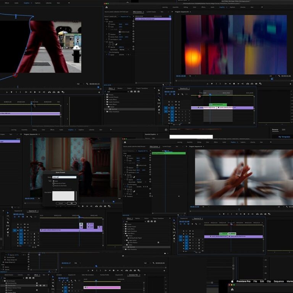
Task: Select the free draw bezier pen under Opacity in color-blur window
Action: [116, 45]
